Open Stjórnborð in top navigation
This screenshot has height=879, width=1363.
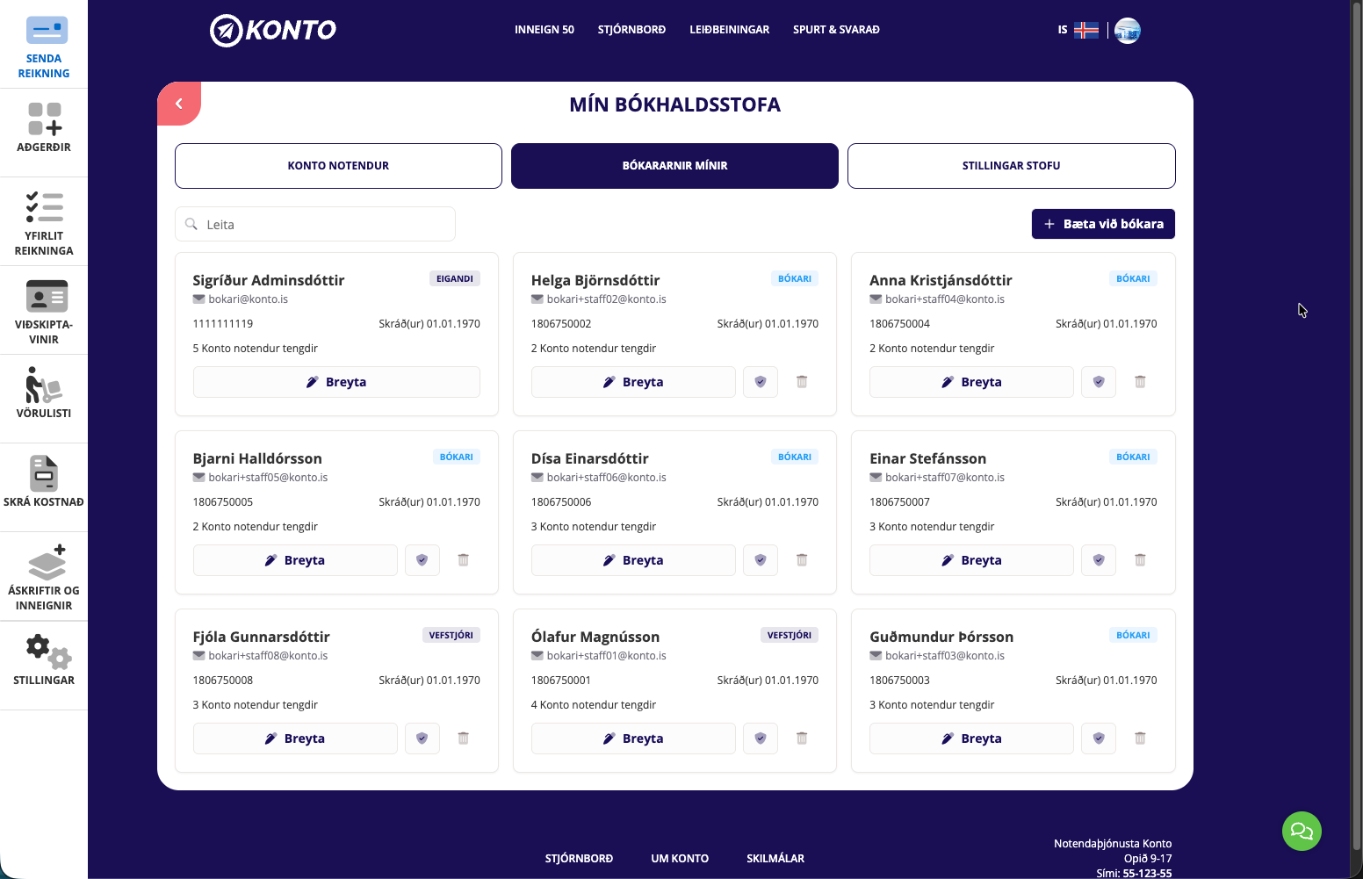[x=631, y=30]
